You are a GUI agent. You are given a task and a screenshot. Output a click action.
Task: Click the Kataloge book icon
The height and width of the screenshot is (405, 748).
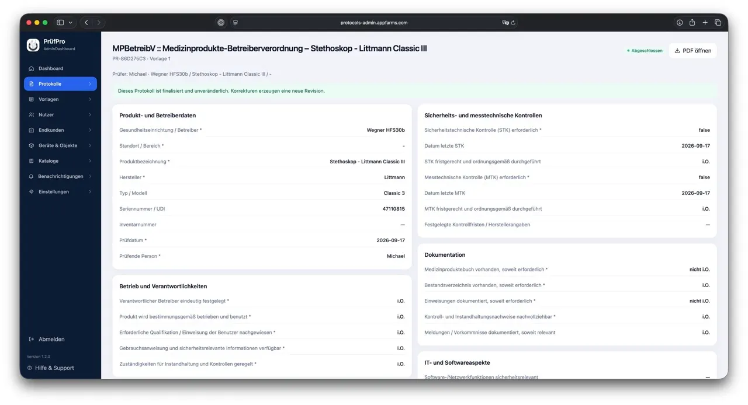[x=32, y=161]
